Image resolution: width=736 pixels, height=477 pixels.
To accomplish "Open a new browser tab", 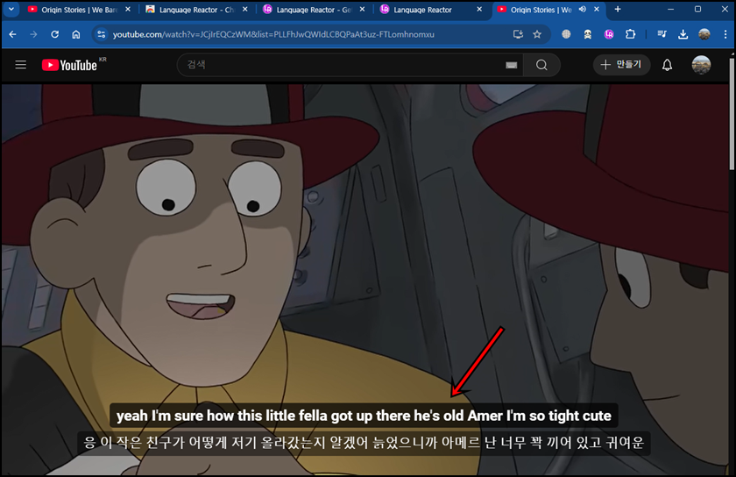I will tap(618, 10).
